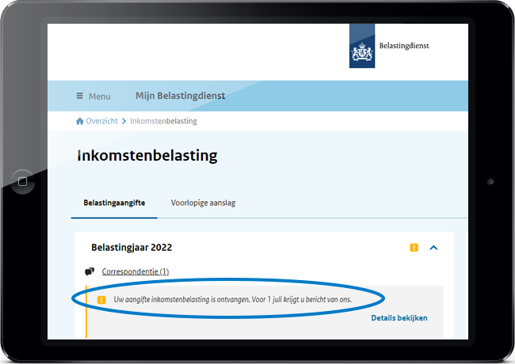This screenshot has width=515, height=364.
Task: Click the warning icon in the aangifte message
Action: (101, 300)
